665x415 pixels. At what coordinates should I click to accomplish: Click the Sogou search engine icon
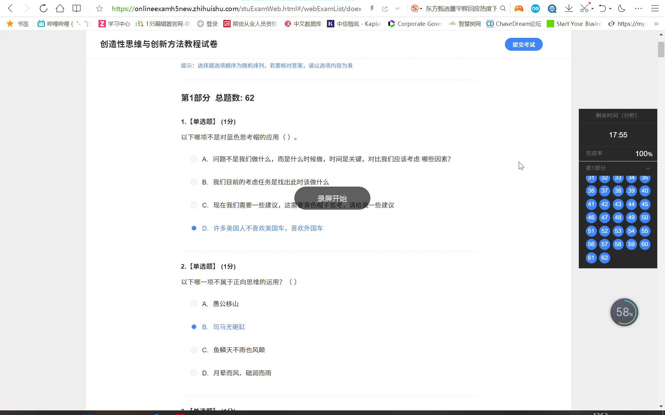click(415, 9)
